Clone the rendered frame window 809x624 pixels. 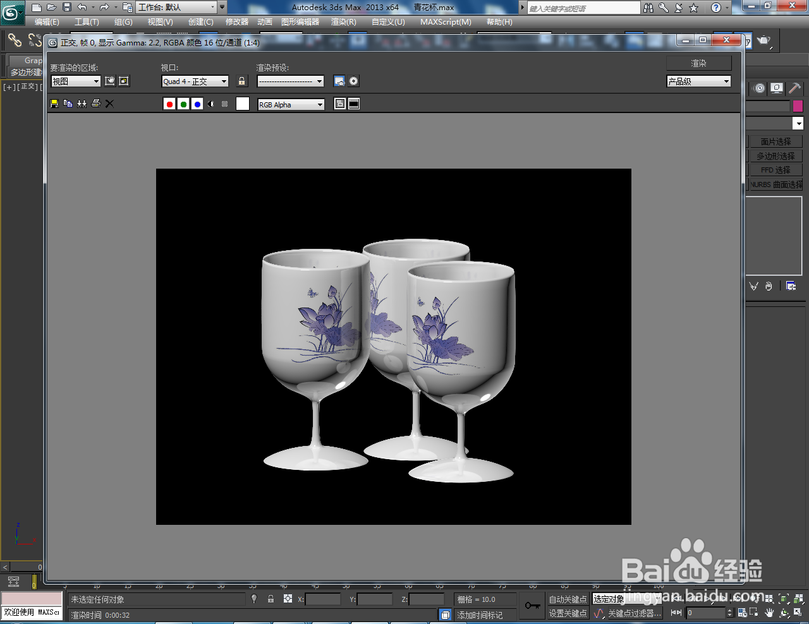click(82, 104)
